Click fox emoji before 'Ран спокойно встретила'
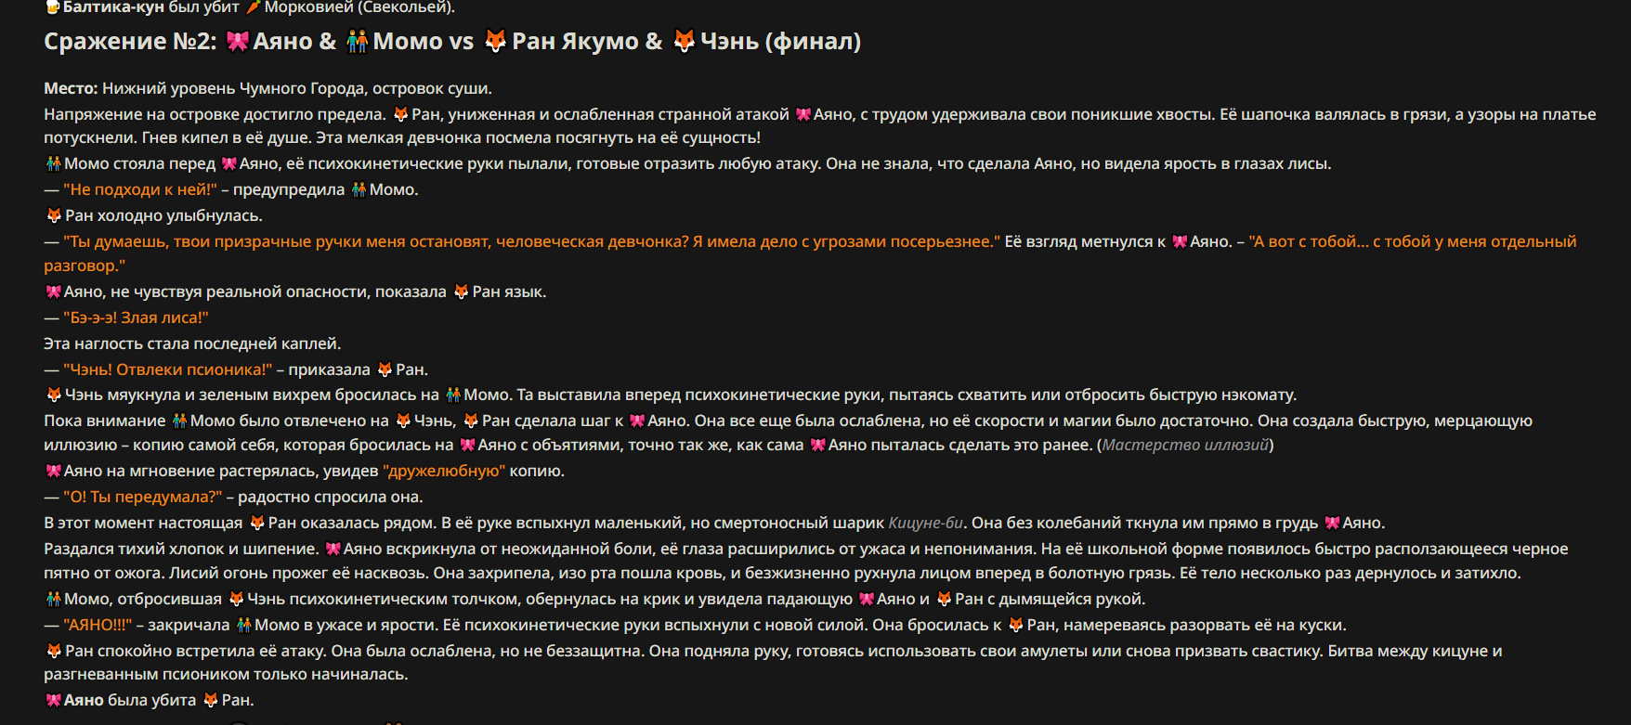The image size is (1631, 725). click(54, 652)
